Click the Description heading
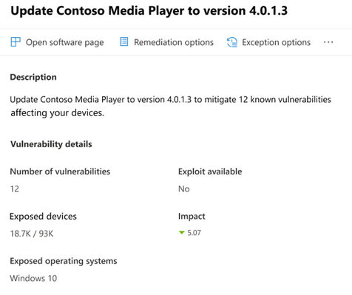The image size is (352, 295). (33, 77)
